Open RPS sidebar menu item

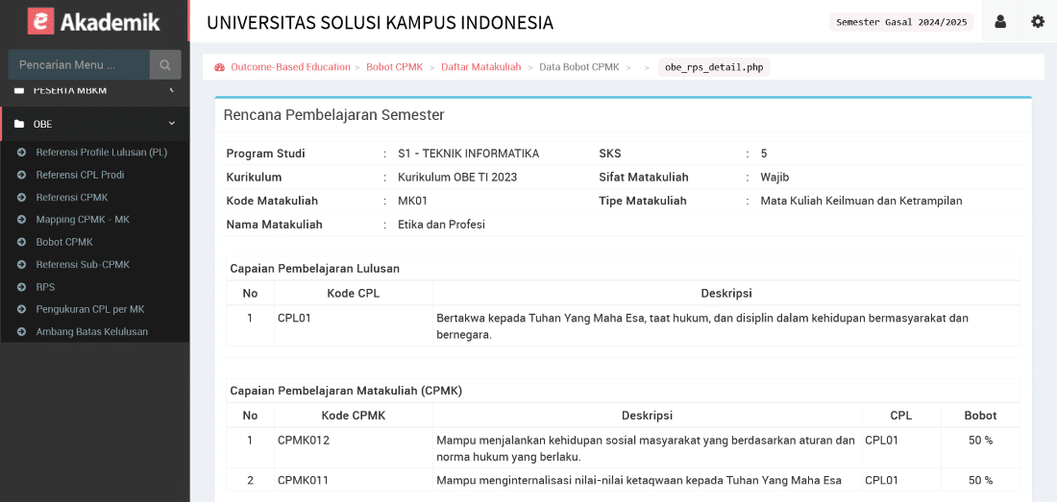point(45,287)
